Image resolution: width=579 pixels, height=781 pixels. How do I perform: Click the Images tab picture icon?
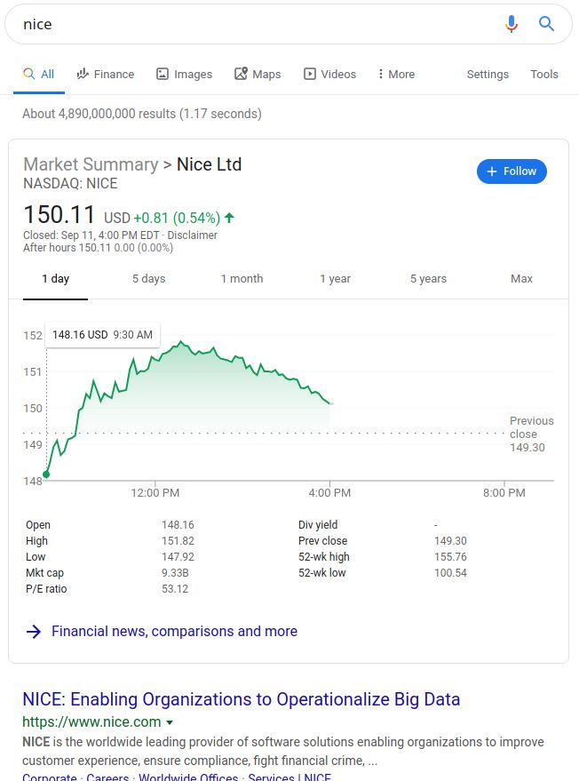tap(163, 74)
